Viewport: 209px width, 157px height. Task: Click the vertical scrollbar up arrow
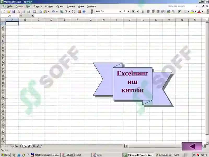(207, 21)
